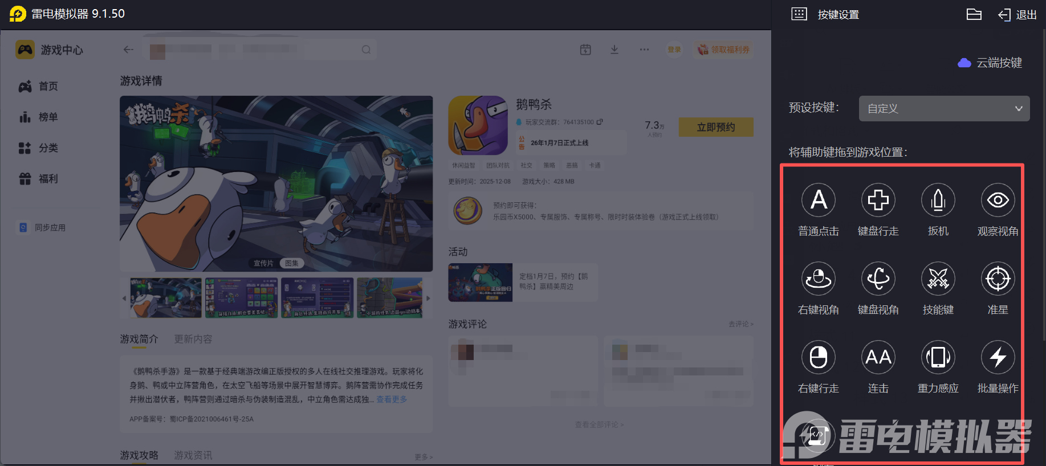Open the downloads arrow icon
The image size is (1046, 466).
coord(614,50)
